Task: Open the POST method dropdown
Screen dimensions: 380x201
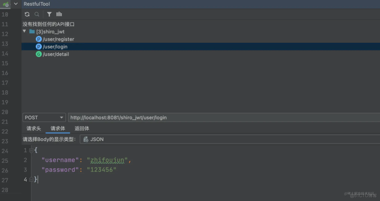Action: (44, 118)
